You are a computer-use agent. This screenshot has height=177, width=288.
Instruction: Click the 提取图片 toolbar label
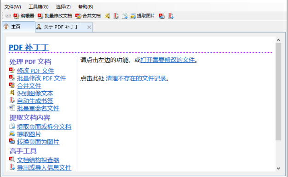[146, 16]
